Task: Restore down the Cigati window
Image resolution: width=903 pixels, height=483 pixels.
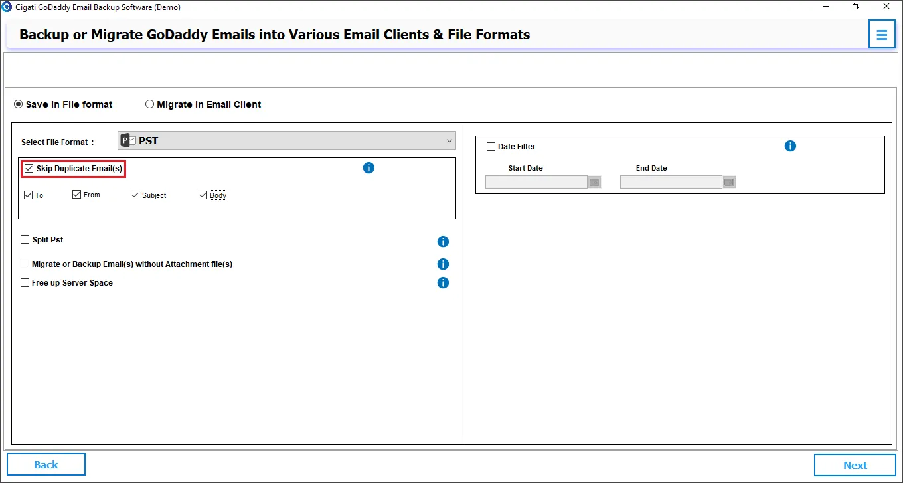Action: pyautogui.click(x=856, y=7)
